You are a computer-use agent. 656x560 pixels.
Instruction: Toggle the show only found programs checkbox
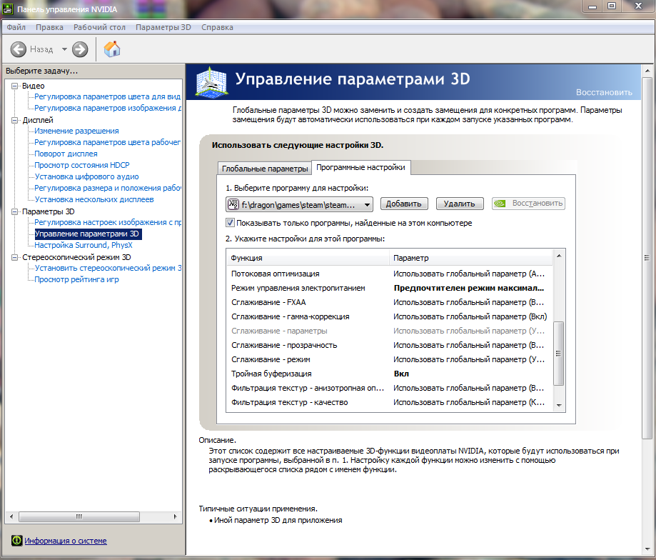pyautogui.click(x=230, y=223)
